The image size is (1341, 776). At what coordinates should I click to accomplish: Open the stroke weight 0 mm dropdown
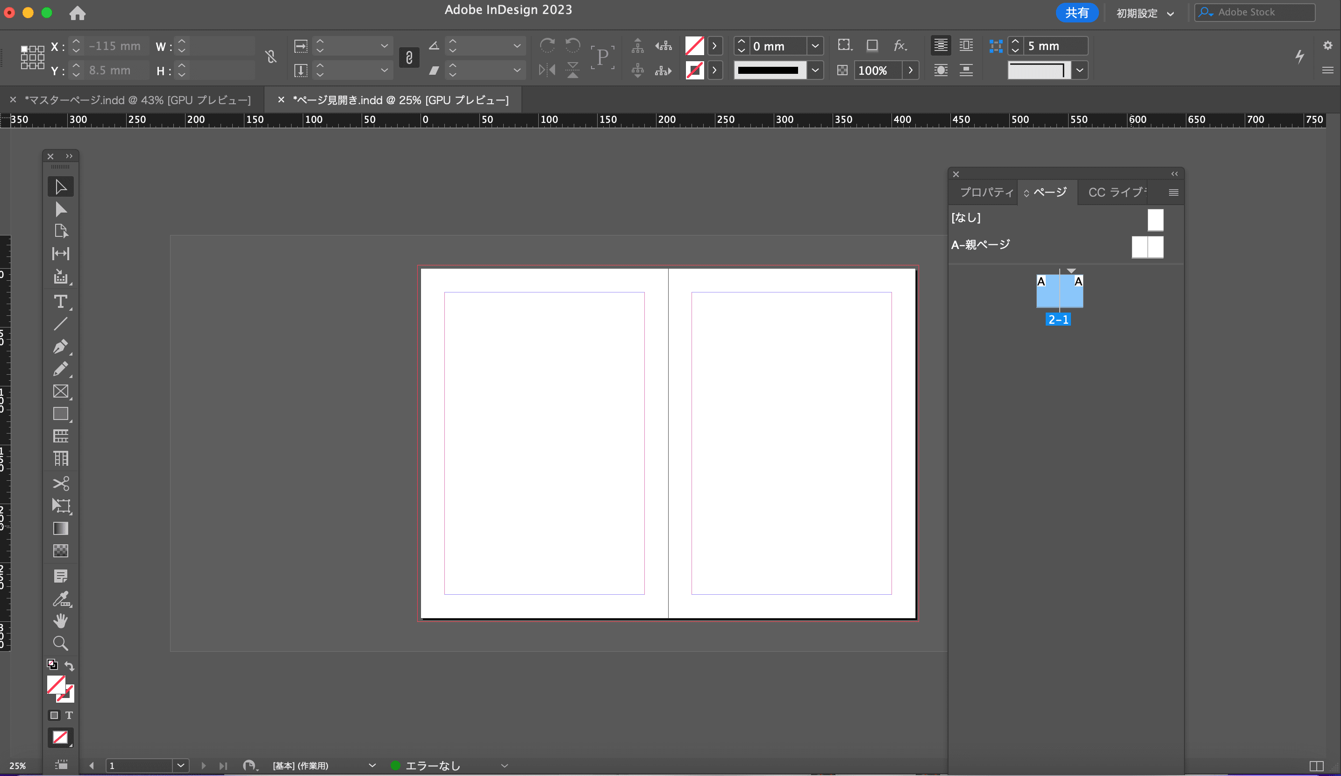815,46
